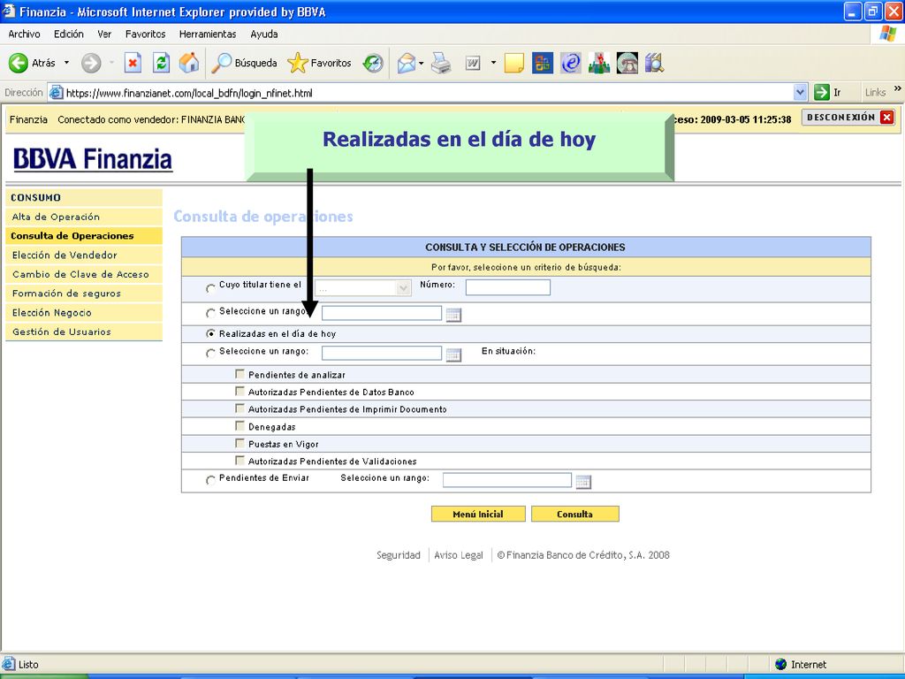Open calendar above 'Realizadas en el día de hoy'
The width and height of the screenshot is (905, 679).
click(x=453, y=315)
